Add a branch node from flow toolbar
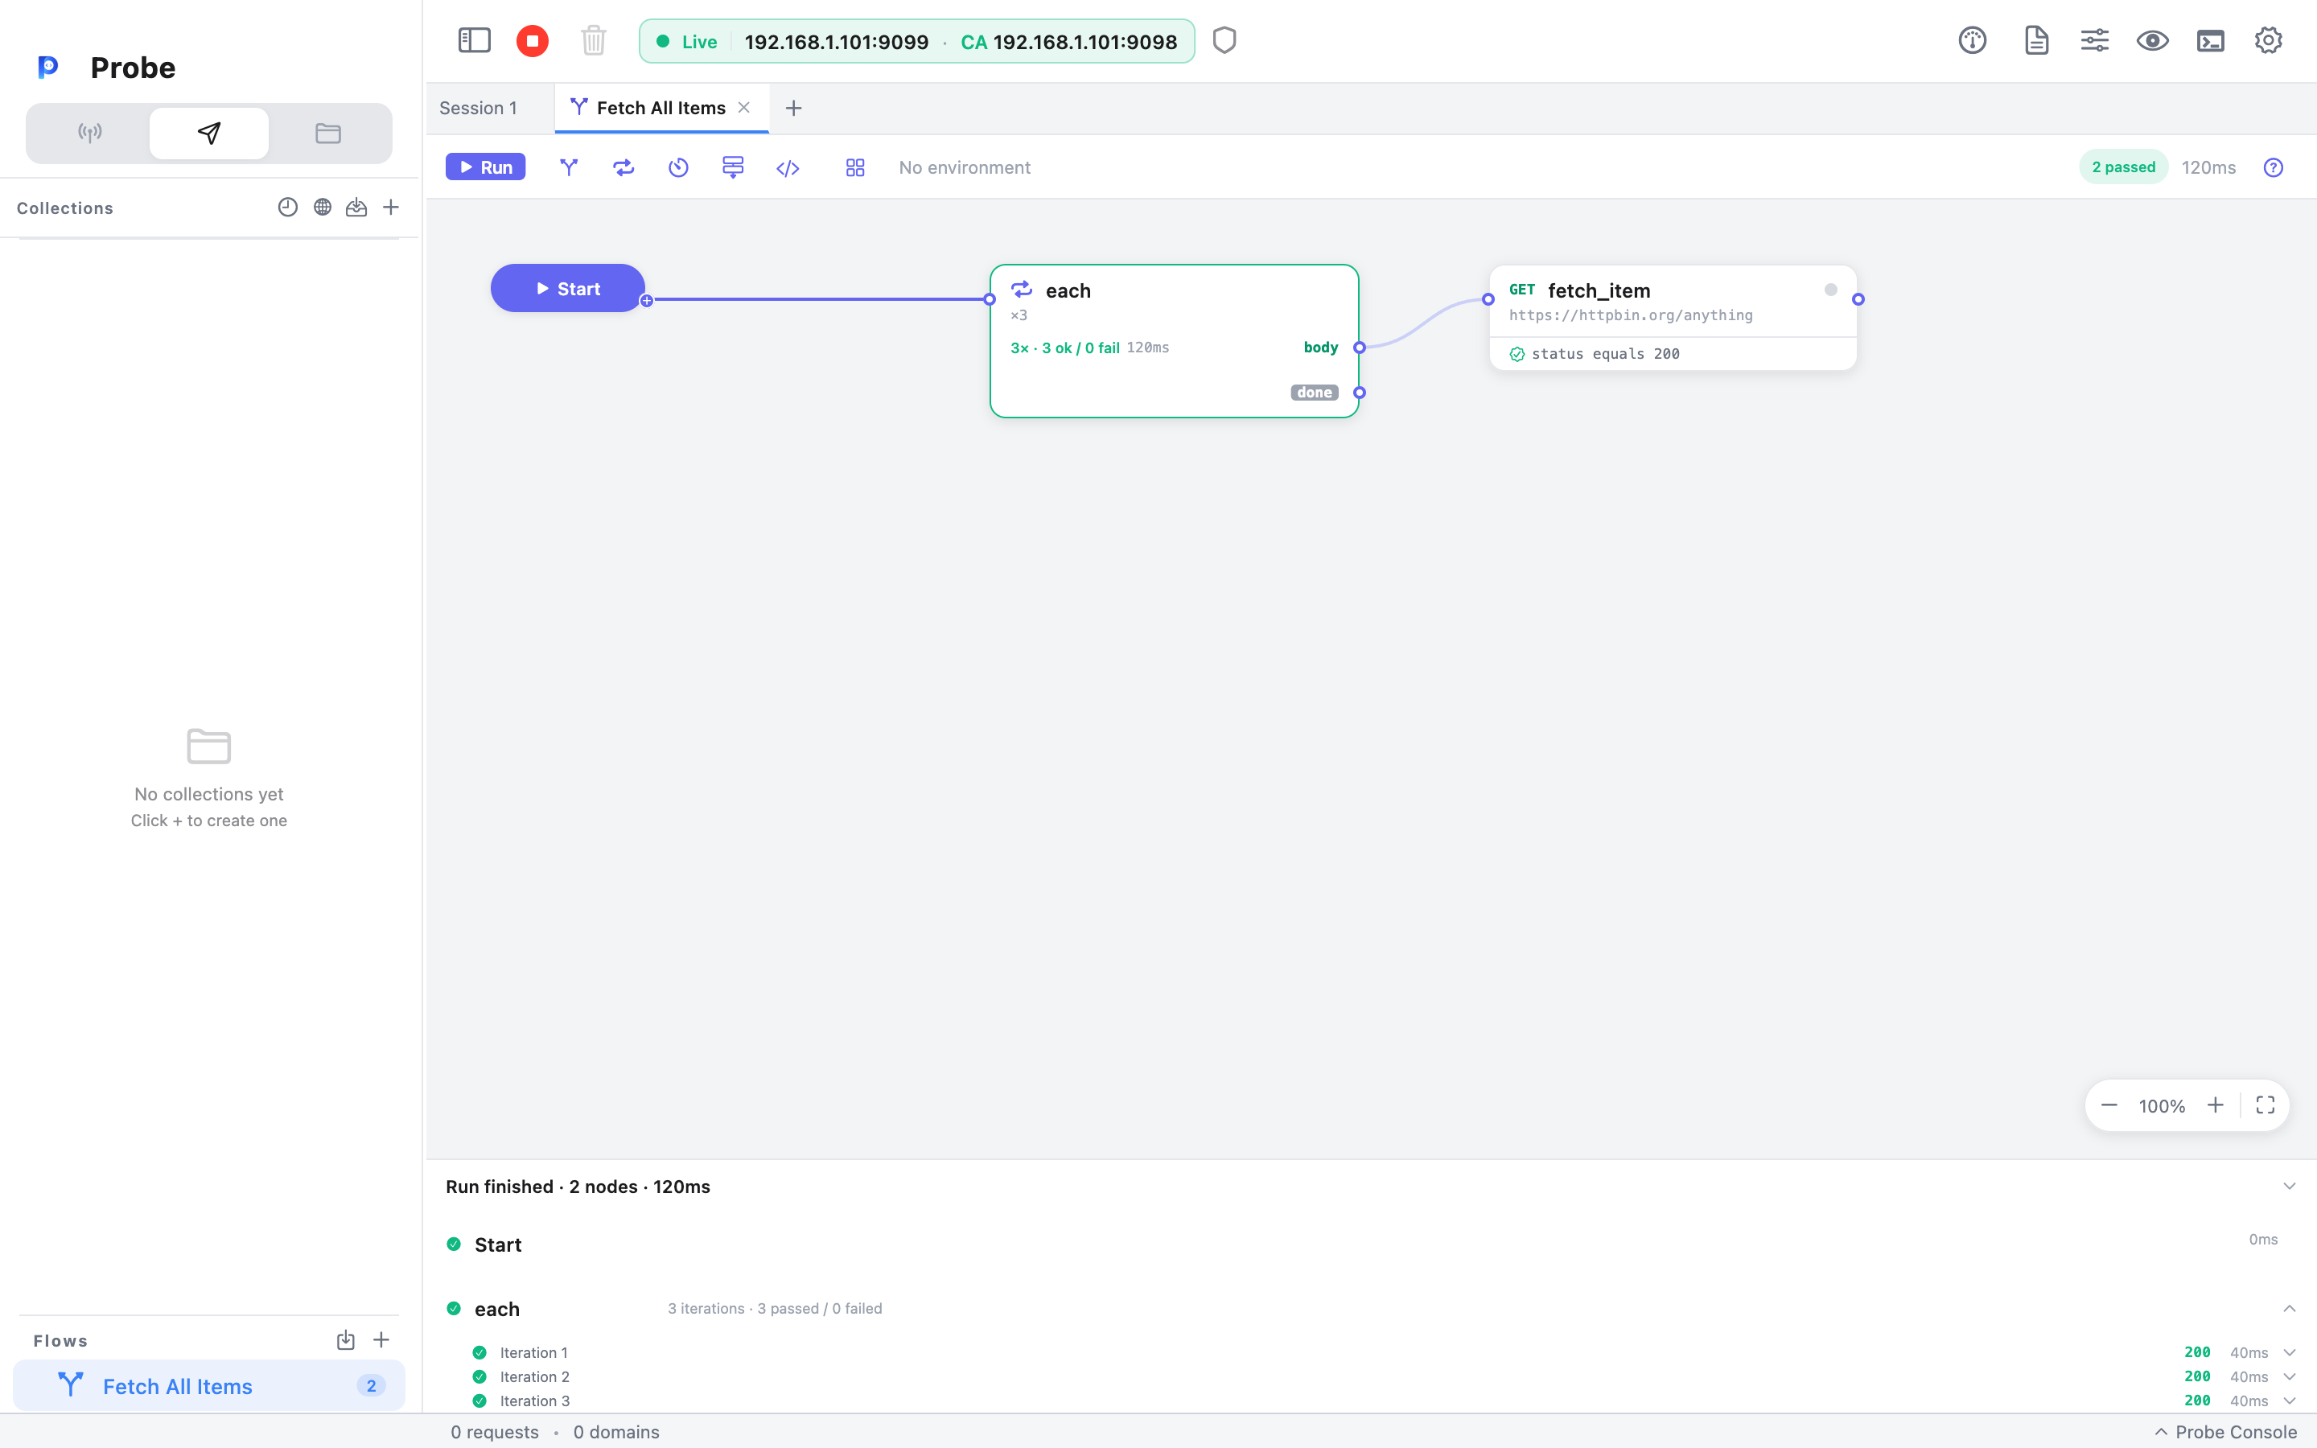2317x1448 pixels. 569,167
